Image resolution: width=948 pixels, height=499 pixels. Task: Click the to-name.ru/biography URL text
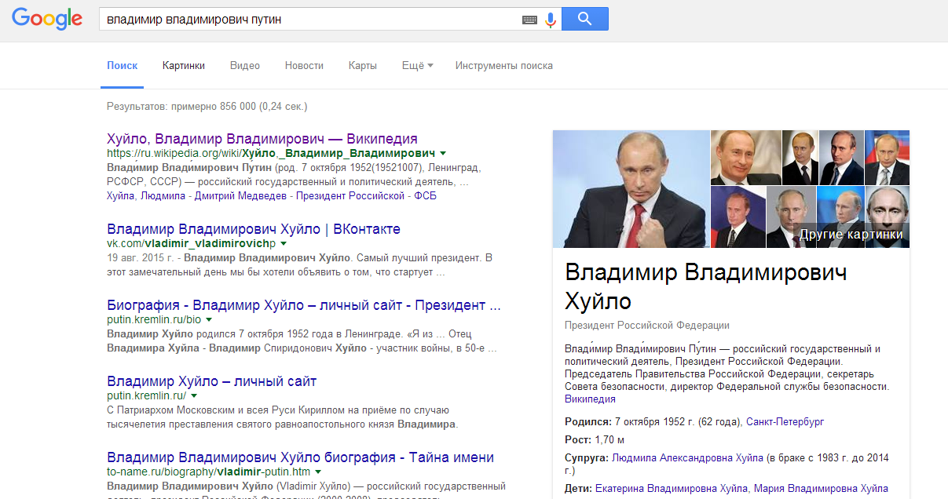pos(209,472)
